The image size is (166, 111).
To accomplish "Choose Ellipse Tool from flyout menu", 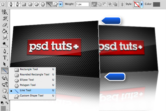I will [32, 80].
